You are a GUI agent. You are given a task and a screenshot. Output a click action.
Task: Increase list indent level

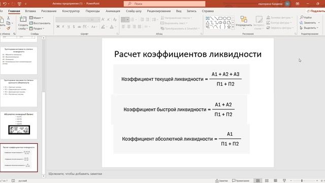(x=147, y=19)
